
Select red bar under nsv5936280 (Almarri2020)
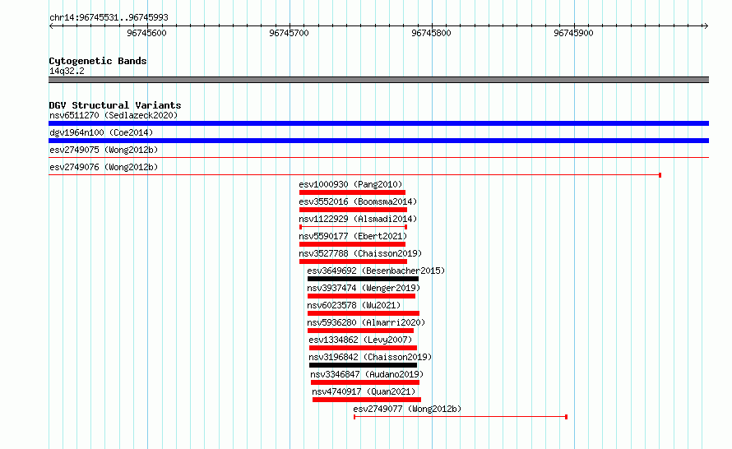click(361, 331)
